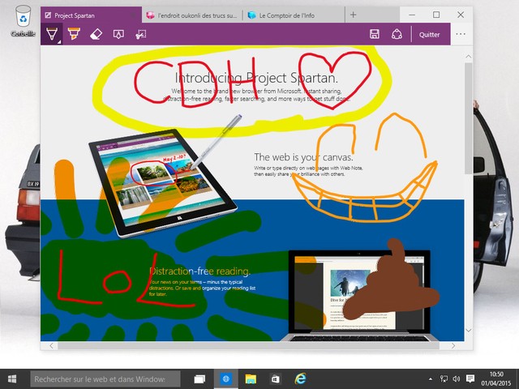Show hidden system tray icons
519x389 pixels.
click(x=430, y=378)
